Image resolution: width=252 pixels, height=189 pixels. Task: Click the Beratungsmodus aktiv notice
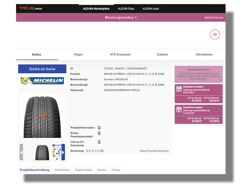(199, 74)
